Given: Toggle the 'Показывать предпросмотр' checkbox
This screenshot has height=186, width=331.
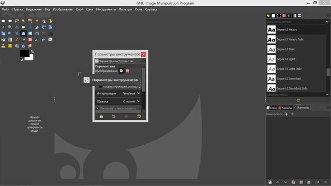Looking at the screenshot, I should pyautogui.click(x=97, y=108).
